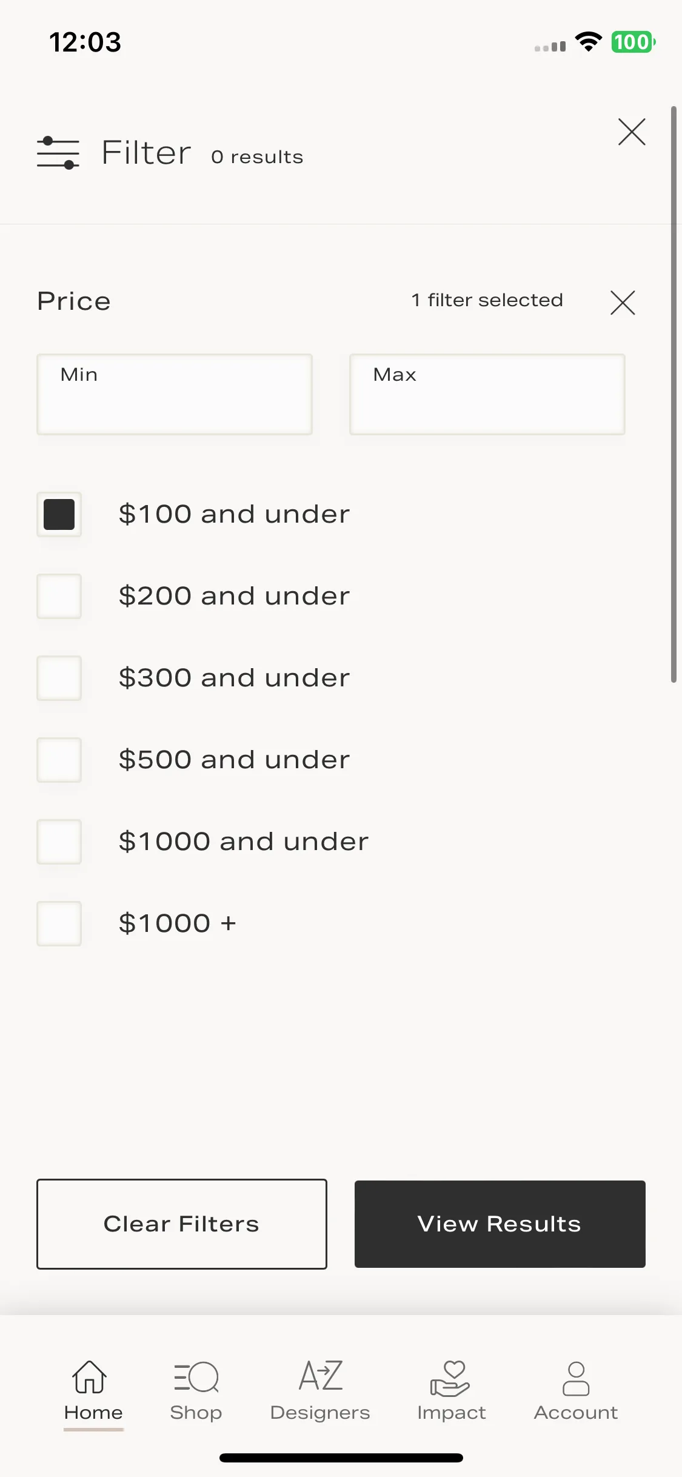
Task: Focus the Min price input field
Action: click(x=175, y=394)
